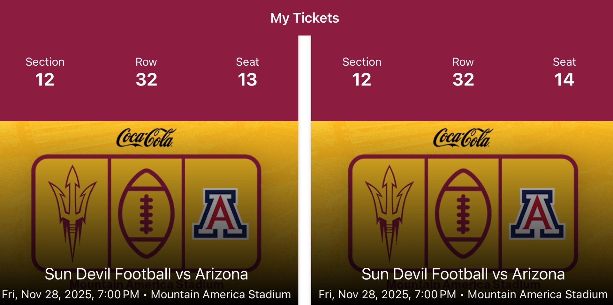
Task: Click the Arizona A logo on right ticket
Action: pyautogui.click(x=537, y=214)
